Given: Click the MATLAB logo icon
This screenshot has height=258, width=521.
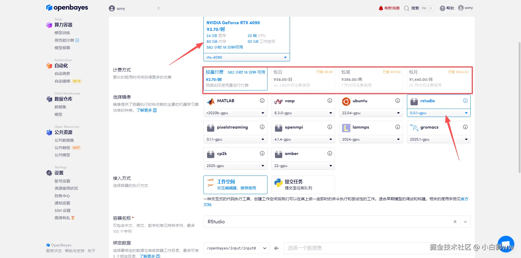Looking at the screenshot, I should [211, 102].
